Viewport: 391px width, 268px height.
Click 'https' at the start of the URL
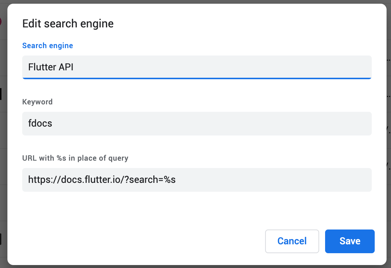(39, 180)
